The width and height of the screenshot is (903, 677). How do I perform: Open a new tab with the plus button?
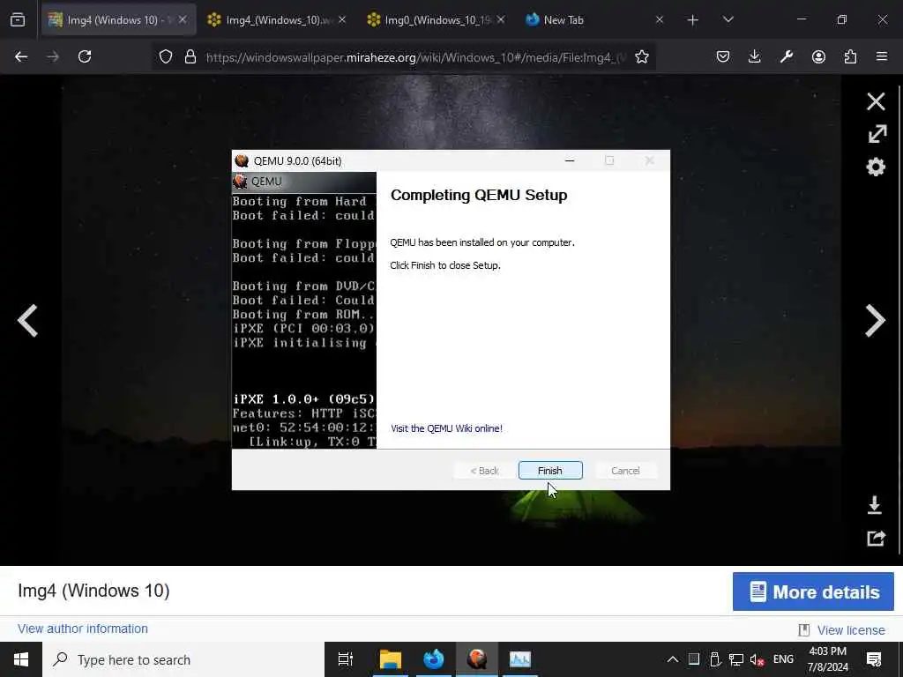[x=693, y=20]
